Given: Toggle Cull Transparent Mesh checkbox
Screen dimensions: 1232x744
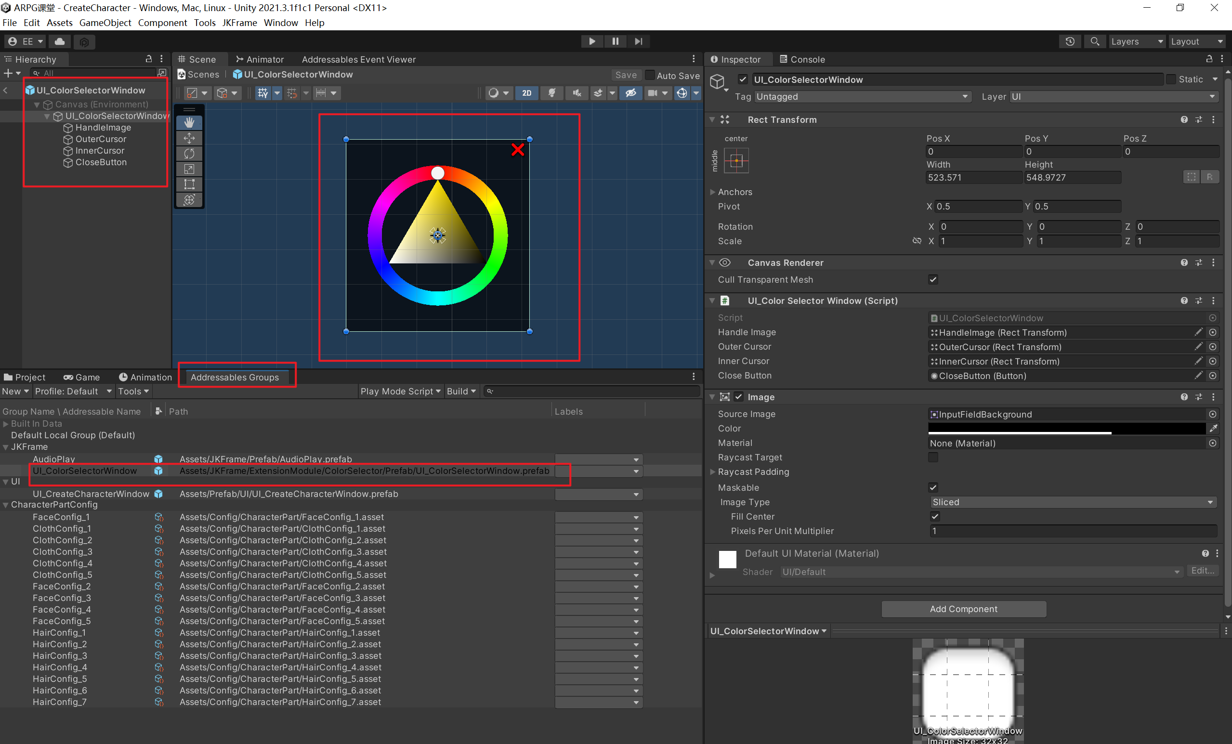Looking at the screenshot, I should tap(933, 279).
